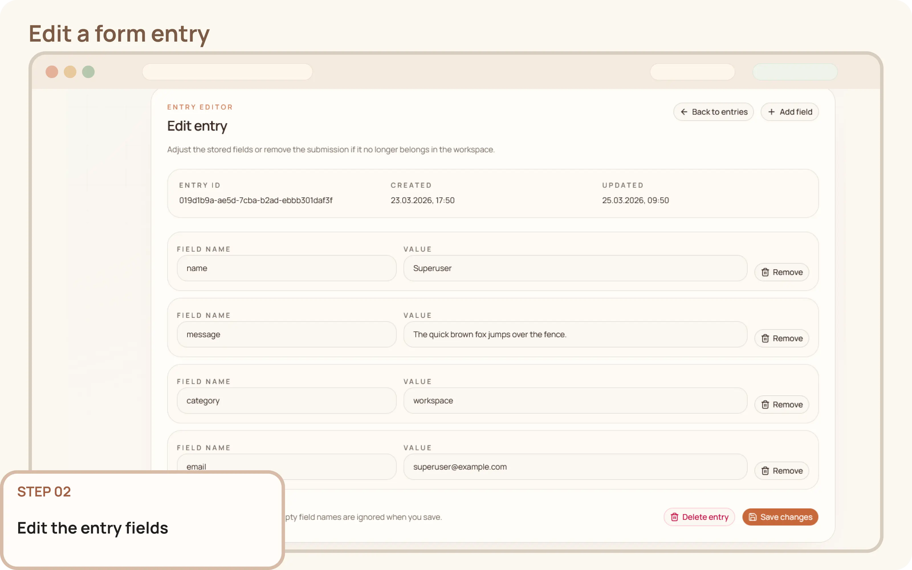The image size is (912, 570).
Task: Click the back arrow icon beside Back to entries
Action: [684, 112]
